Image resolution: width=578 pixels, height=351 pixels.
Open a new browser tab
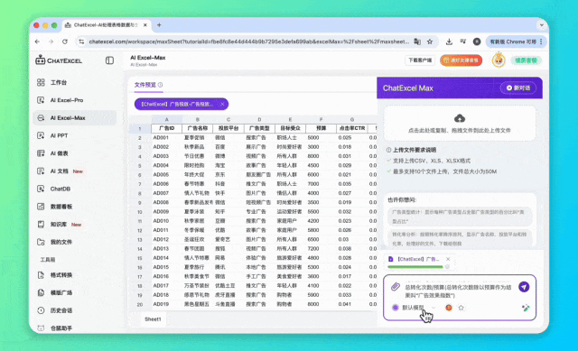point(159,25)
